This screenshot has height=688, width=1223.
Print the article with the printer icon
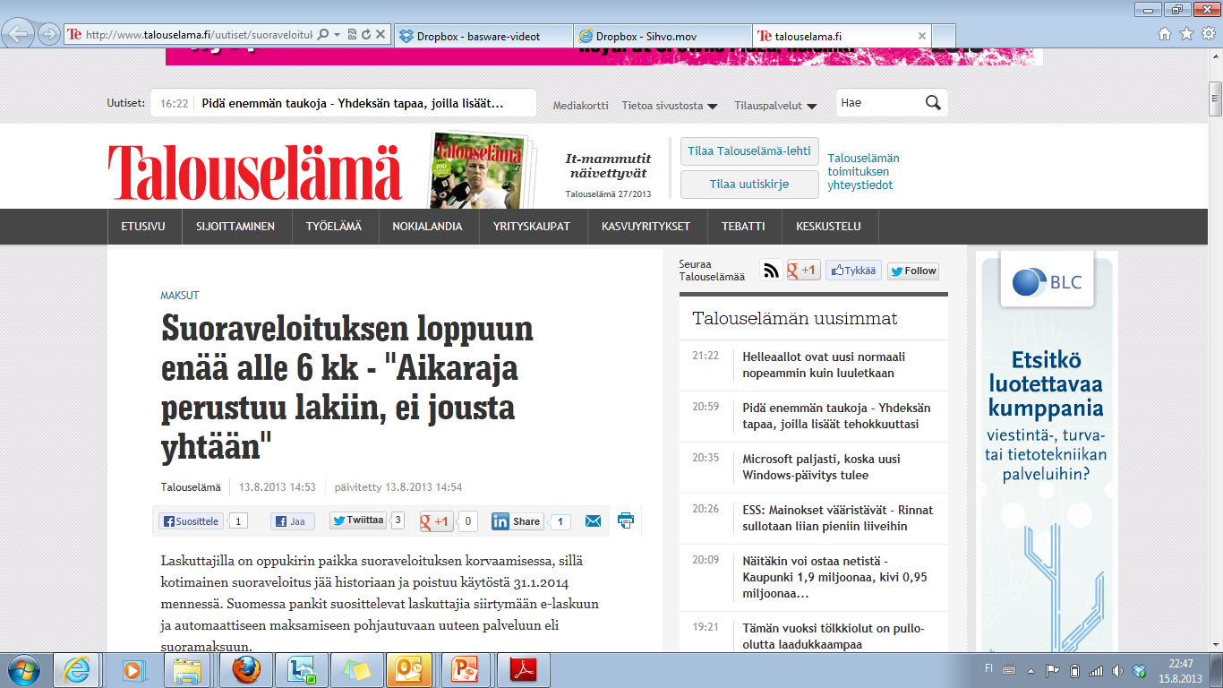click(x=626, y=520)
